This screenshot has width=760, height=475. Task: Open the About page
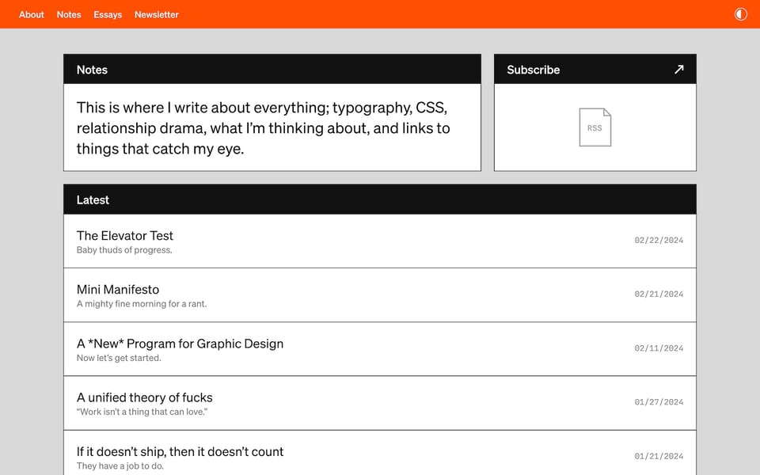click(x=32, y=14)
